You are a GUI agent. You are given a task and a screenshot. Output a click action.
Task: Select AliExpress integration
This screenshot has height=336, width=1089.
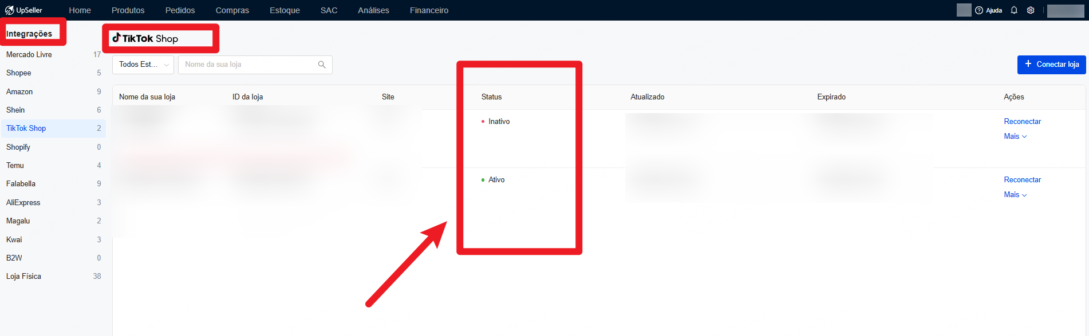53,202
